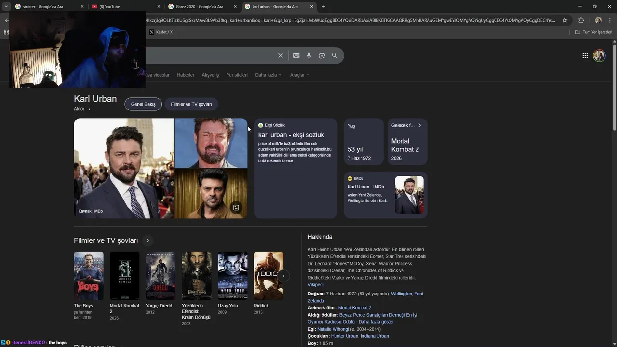This screenshot has width=617, height=347.
Task: Click the Google search text field
Action: coord(209,55)
